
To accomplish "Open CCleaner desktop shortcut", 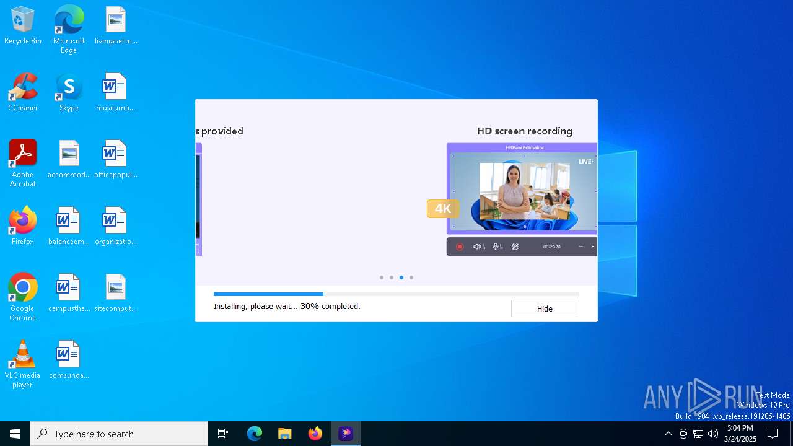I will coord(23,93).
